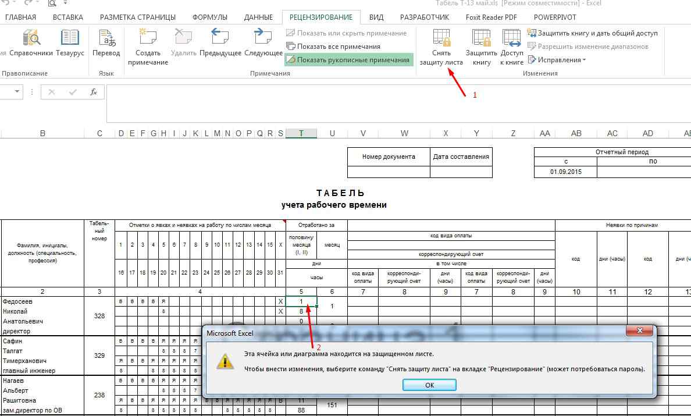The image size is (691, 416).
Task: Click Показать все примечания
Action: click(x=333, y=47)
